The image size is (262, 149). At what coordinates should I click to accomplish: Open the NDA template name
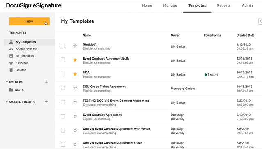(86, 73)
